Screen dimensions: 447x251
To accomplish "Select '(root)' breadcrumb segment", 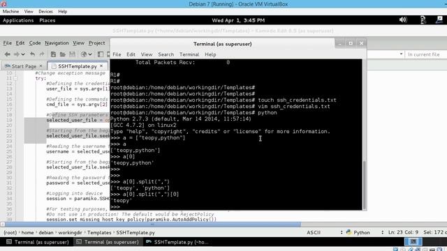I will 10,232.
